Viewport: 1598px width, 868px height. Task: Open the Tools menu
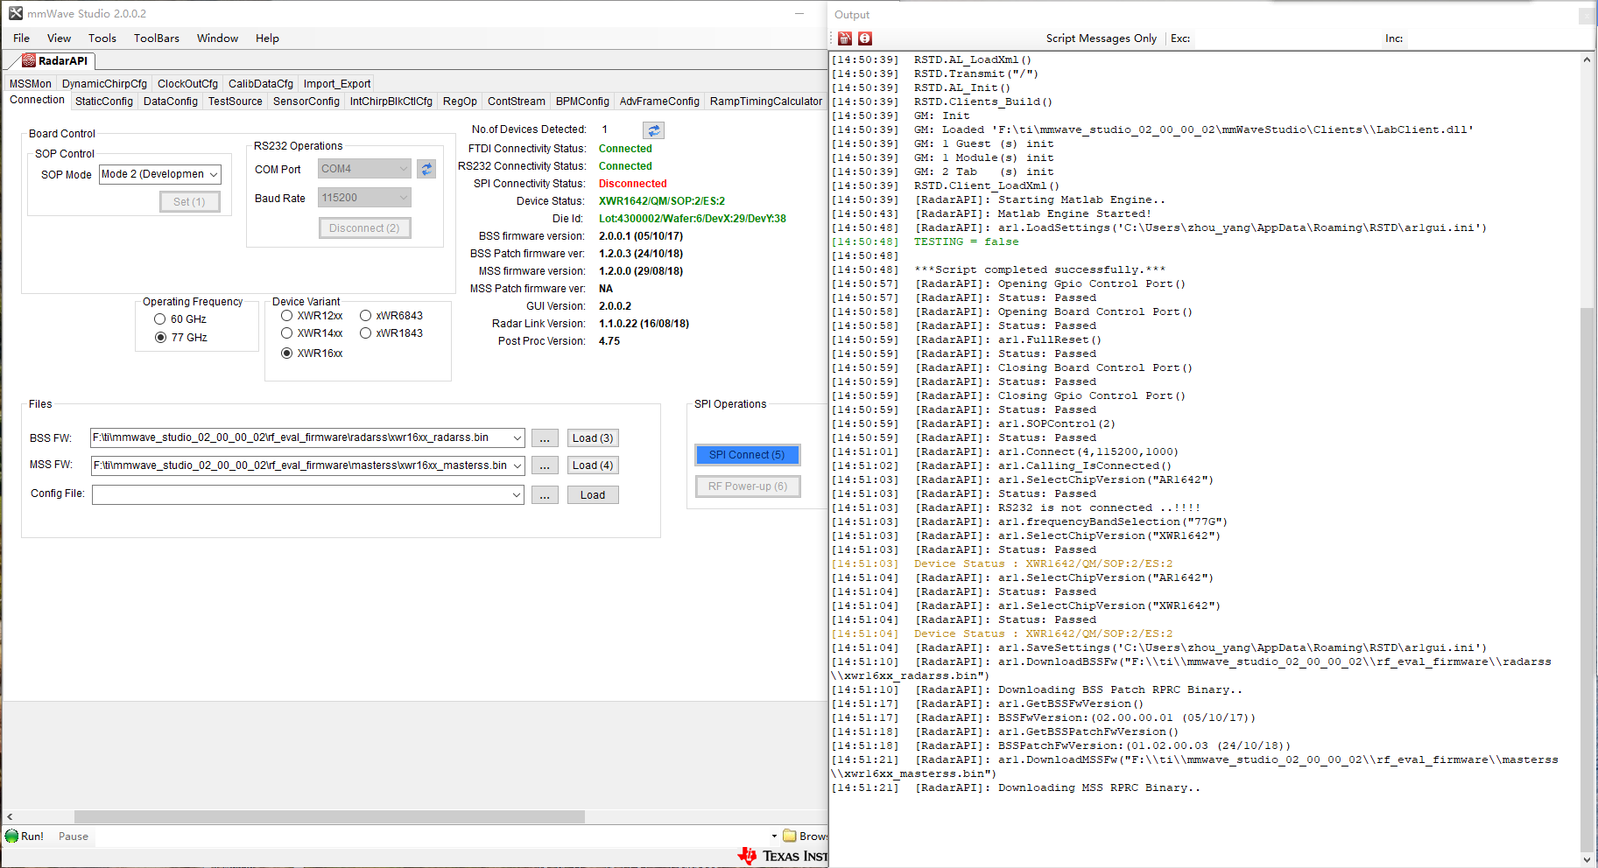click(x=102, y=38)
